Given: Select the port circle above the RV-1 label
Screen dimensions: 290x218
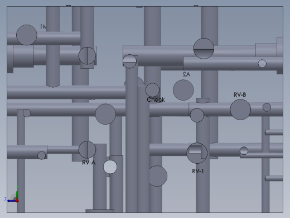Looking at the screenshot, I should point(197,153).
